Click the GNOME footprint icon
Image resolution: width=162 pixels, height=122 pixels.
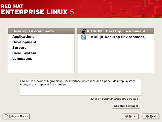point(84,31)
